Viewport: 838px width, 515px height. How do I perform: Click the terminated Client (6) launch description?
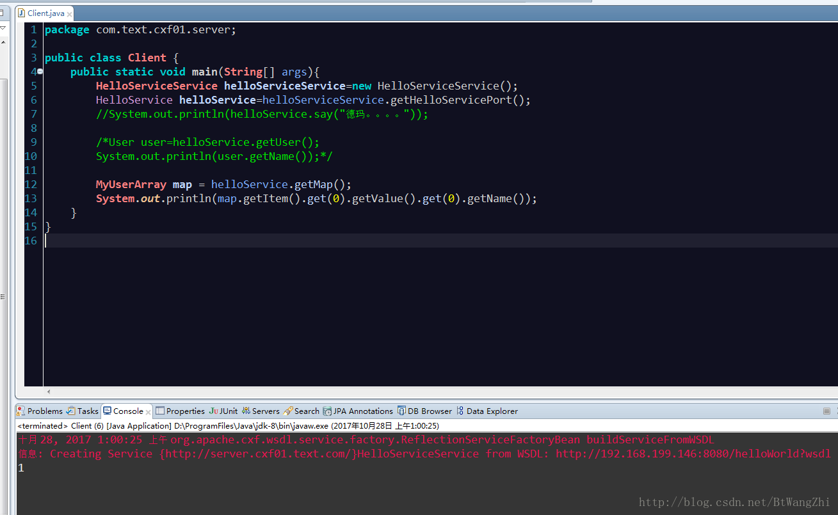(229, 425)
